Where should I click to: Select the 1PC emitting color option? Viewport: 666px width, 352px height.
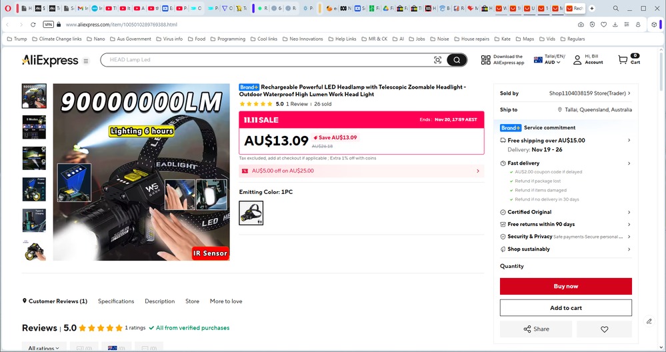(x=251, y=213)
